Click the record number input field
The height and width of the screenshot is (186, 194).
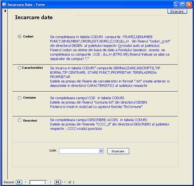[x=38, y=182]
